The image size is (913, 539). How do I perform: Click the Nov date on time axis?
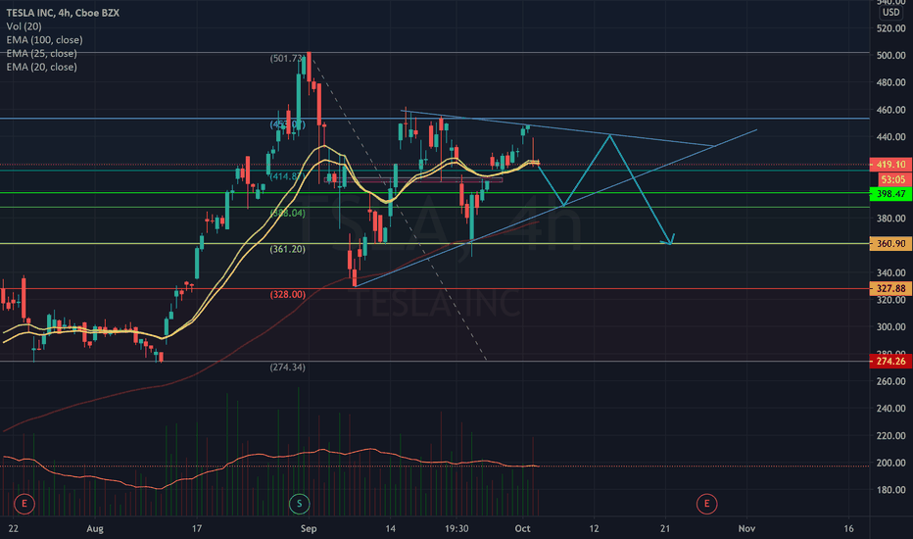746,528
